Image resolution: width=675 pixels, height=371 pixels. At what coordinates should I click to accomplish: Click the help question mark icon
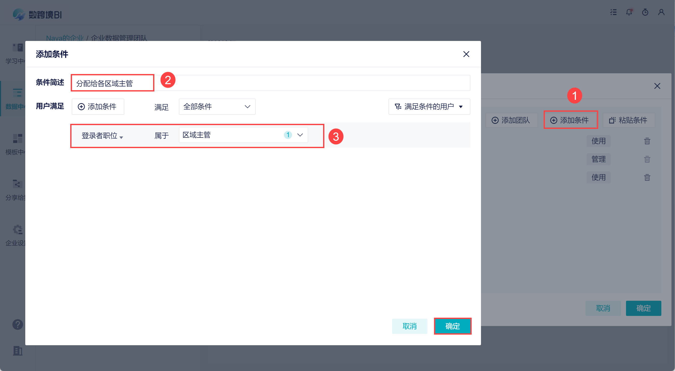(17, 324)
